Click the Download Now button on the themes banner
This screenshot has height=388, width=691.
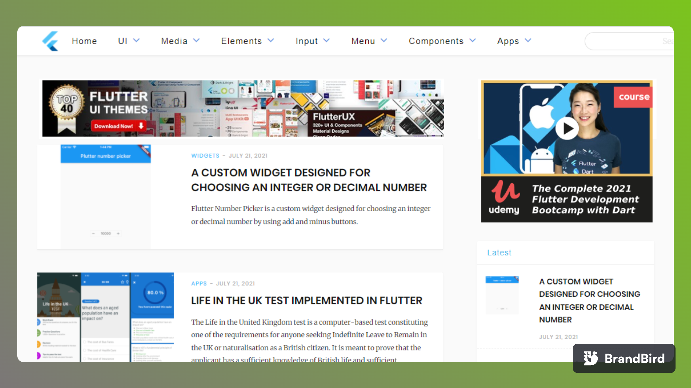119,126
